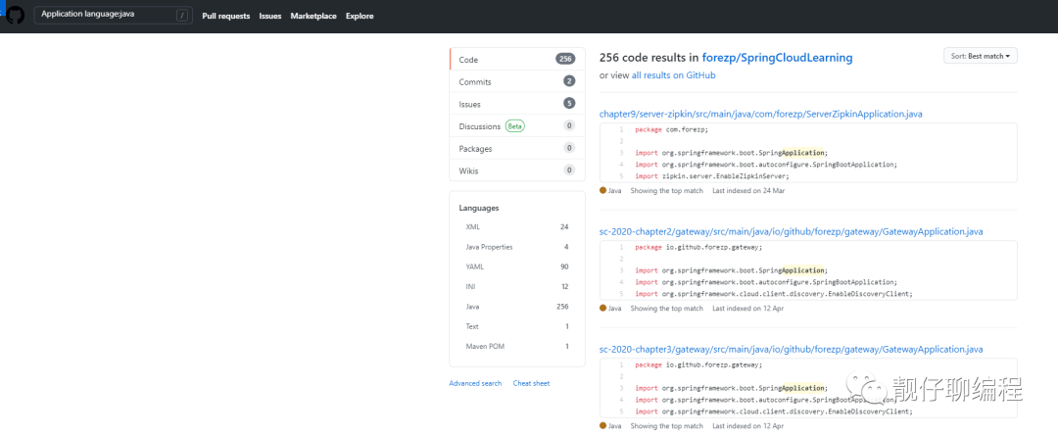
Task: Open the Advanced search link
Action: click(476, 383)
